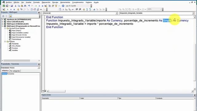Select the Otro_Modulo module

[16, 46]
